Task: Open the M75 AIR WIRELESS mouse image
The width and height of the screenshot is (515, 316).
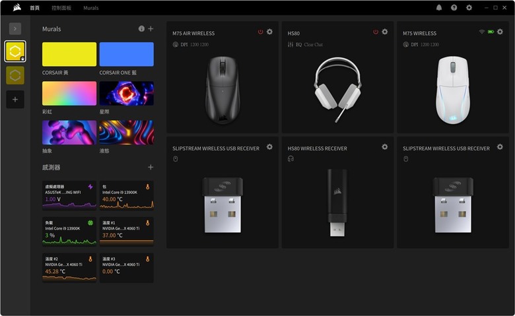Action: coord(223,90)
